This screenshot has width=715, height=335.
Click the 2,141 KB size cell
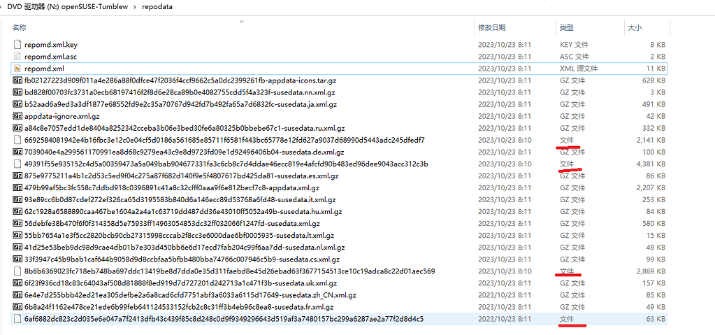pos(651,140)
